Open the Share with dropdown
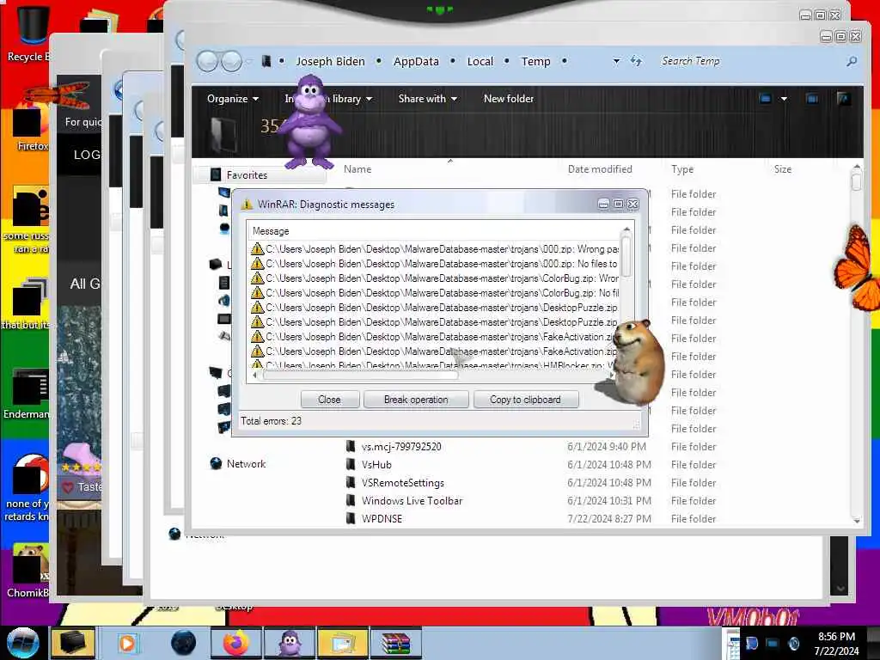 (428, 99)
